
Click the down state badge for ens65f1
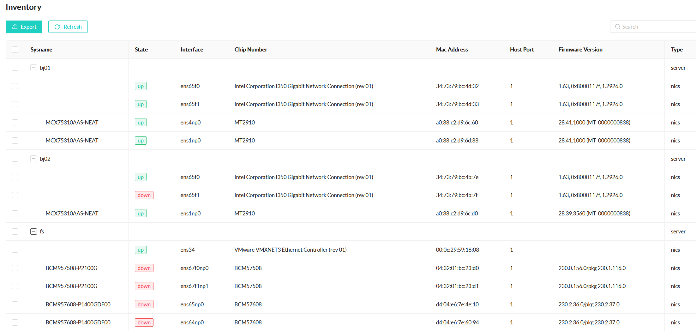point(144,195)
